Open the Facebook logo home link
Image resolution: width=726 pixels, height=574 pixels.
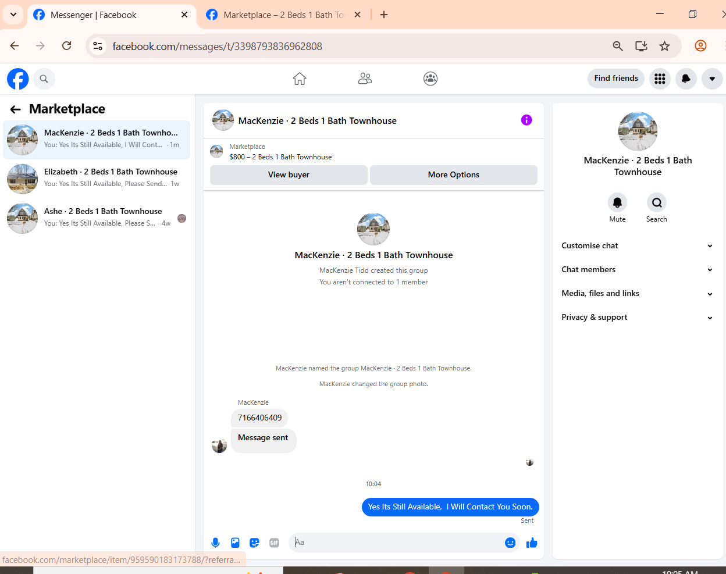click(x=17, y=79)
